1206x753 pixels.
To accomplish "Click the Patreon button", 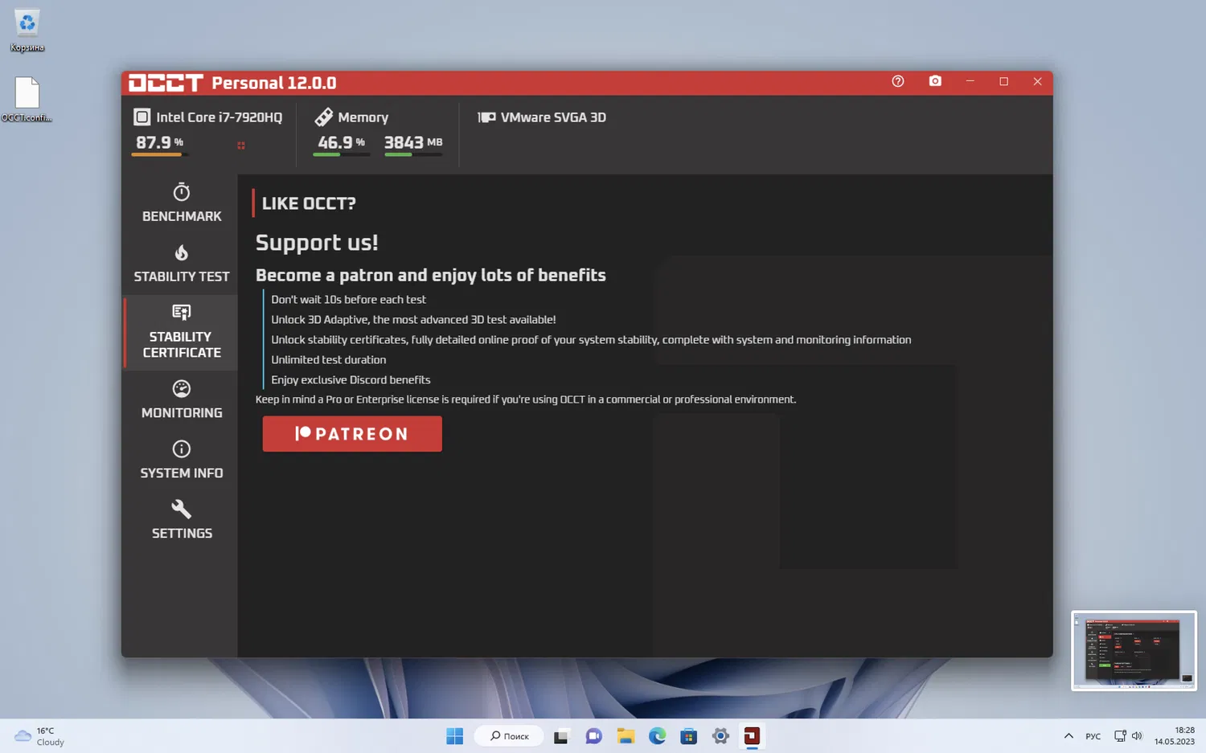I will click(352, 434).
